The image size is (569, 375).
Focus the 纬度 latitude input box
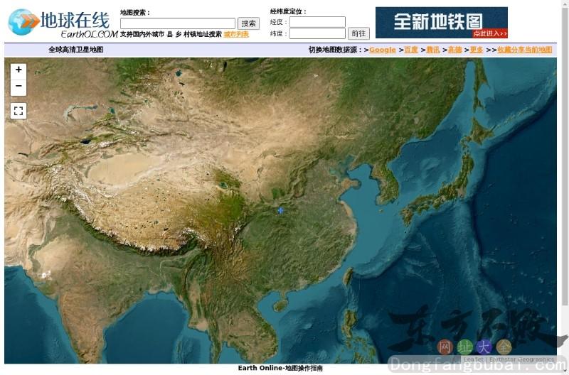point(317,33)
